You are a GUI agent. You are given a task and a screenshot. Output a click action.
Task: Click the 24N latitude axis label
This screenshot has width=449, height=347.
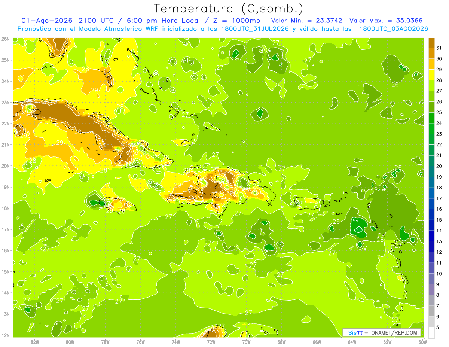[x=6, y=81]
